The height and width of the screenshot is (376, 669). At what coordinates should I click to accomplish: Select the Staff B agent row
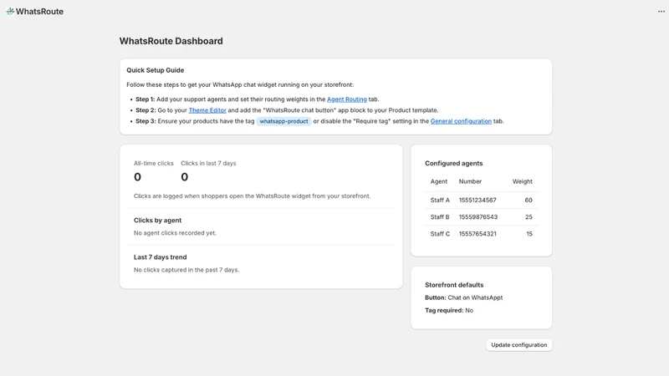(x=482, y=217)
